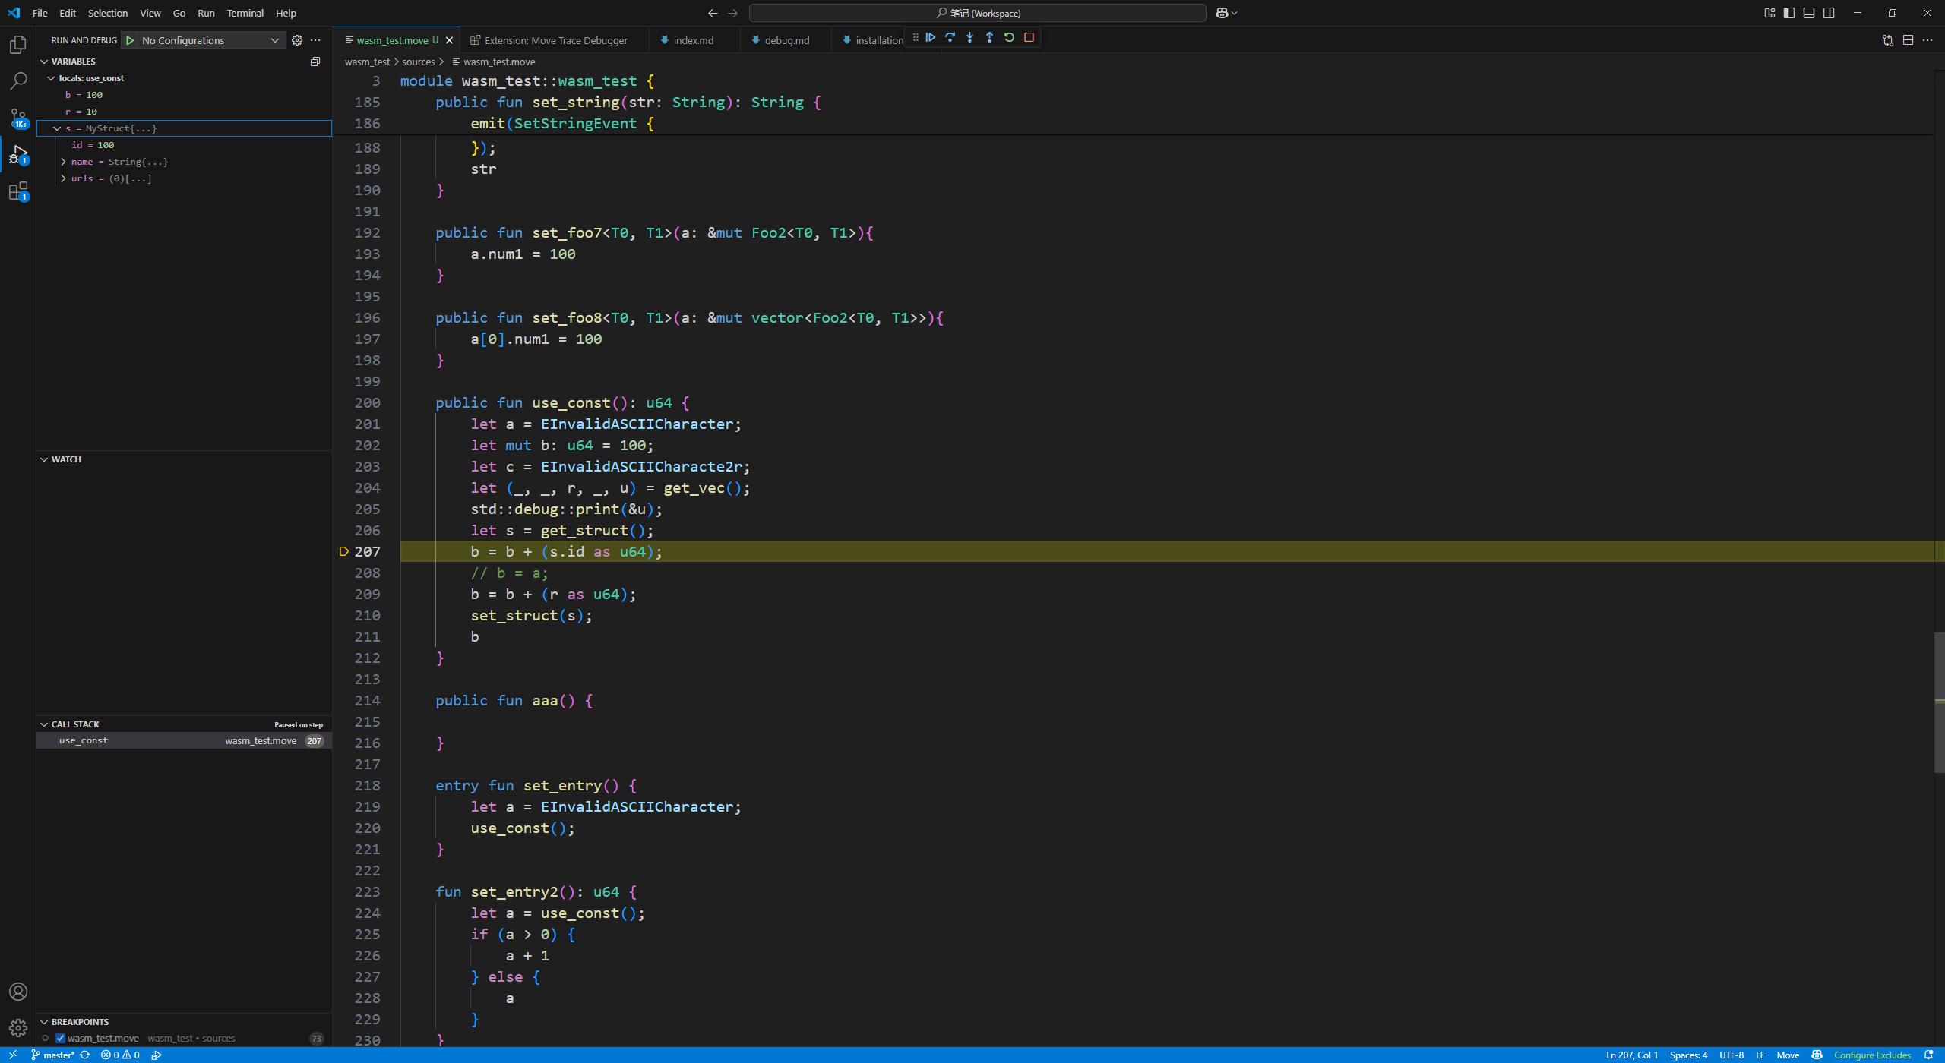This screenshot has width=1945, height=1063.
Task: Step into the function call
Action: (969, 37)
